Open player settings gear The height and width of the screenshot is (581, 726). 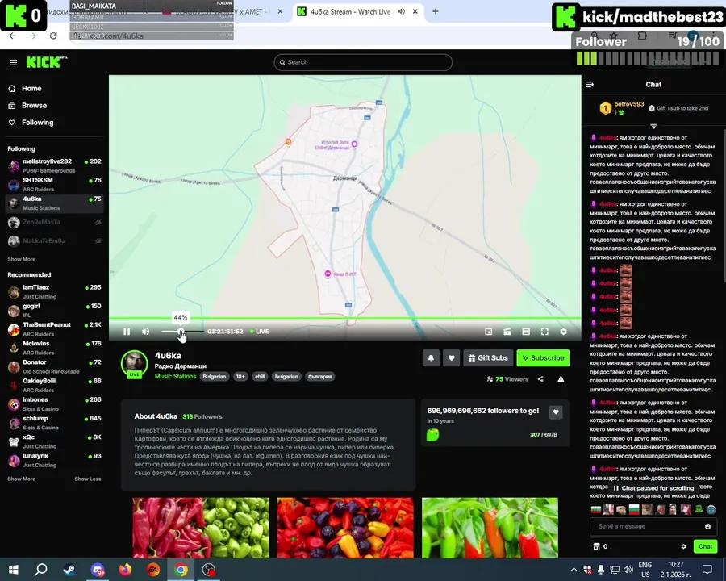coord(564,332)
